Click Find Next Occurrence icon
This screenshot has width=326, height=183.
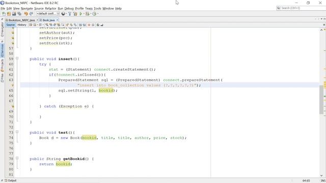pos(55,25)
